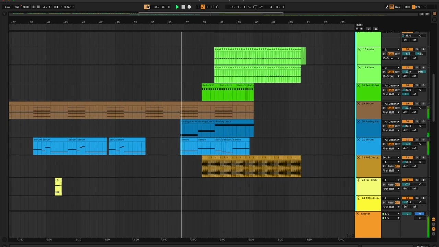The height and width of the screenshot is (247, 439).
Task: Set 23 FX - RISER monitor to Auto
Action: (391, 184)
